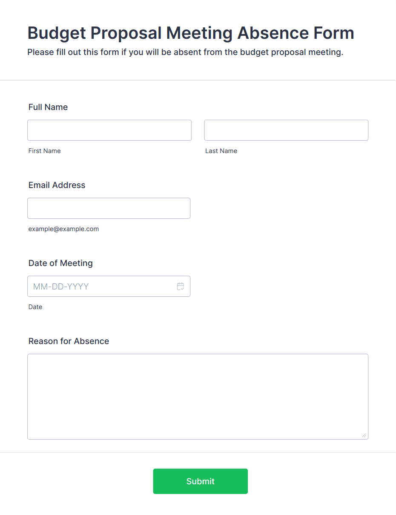
Task: Click the MM-DD-YYYY date field
Action: pyautogui.click(x=109, y=286)
